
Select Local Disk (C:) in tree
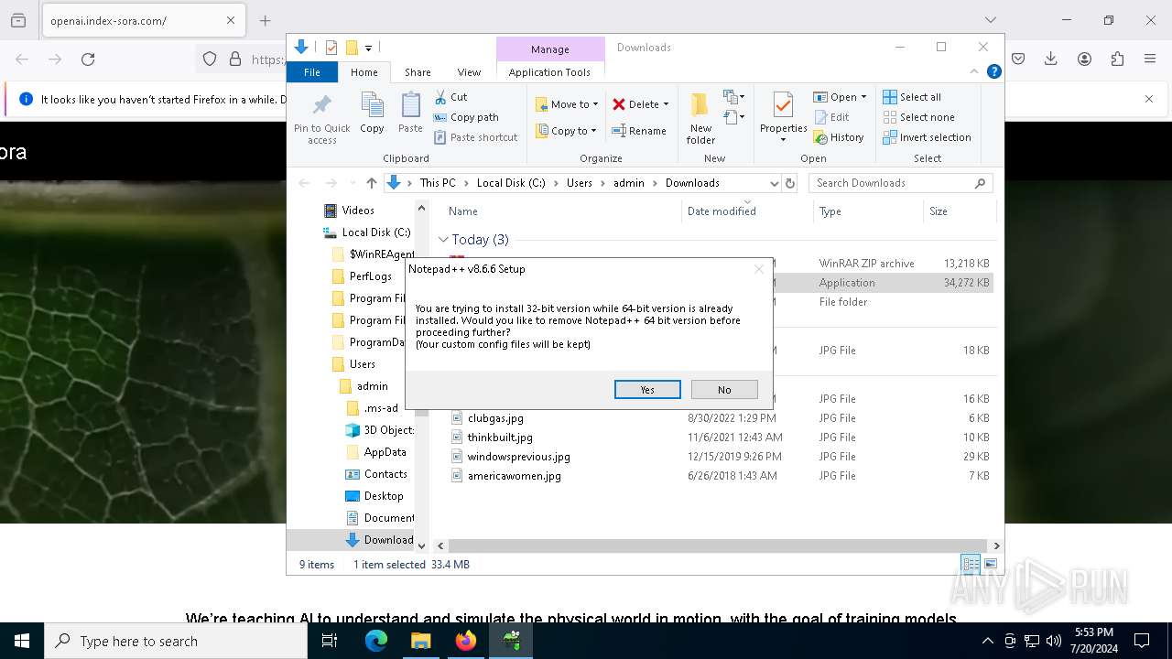375,232
